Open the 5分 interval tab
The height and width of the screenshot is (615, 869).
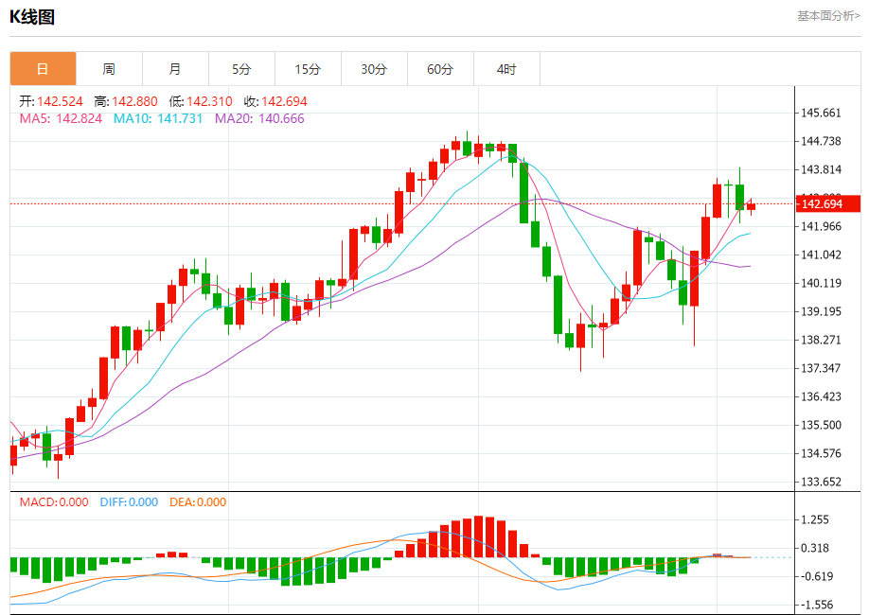[241, 69]
